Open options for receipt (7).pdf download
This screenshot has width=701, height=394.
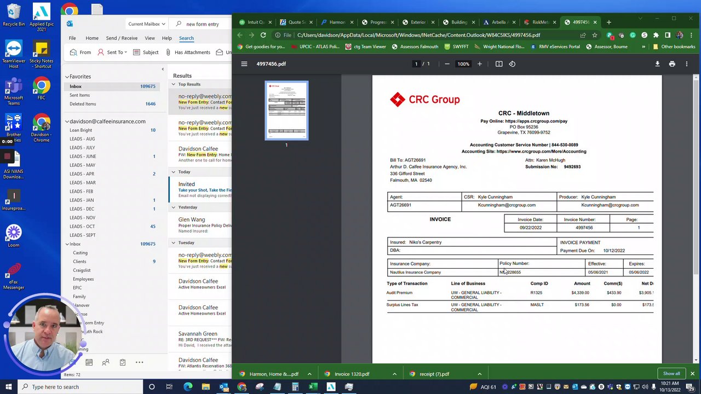coord(479,374)
